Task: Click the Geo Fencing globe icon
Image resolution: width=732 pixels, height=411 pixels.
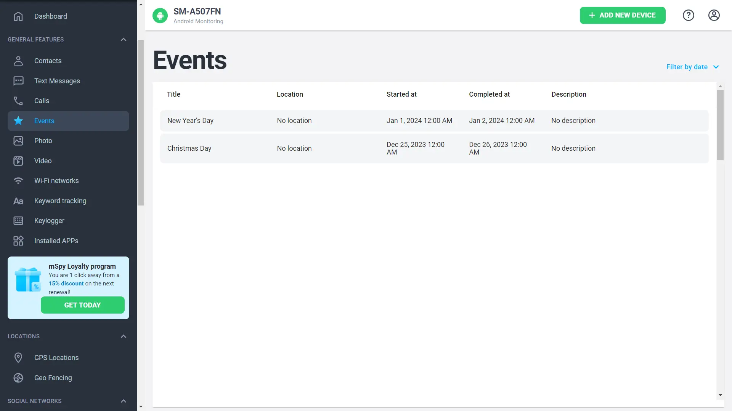Action: click(18, 378)
